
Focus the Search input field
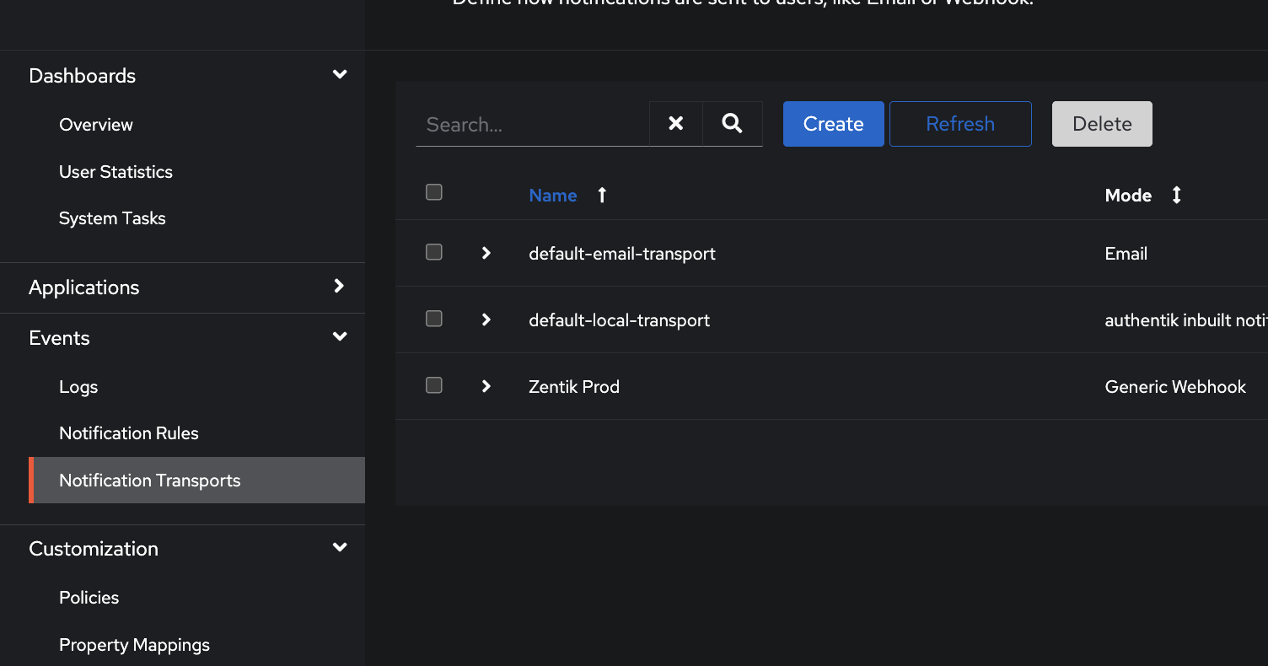click(532, 125)
